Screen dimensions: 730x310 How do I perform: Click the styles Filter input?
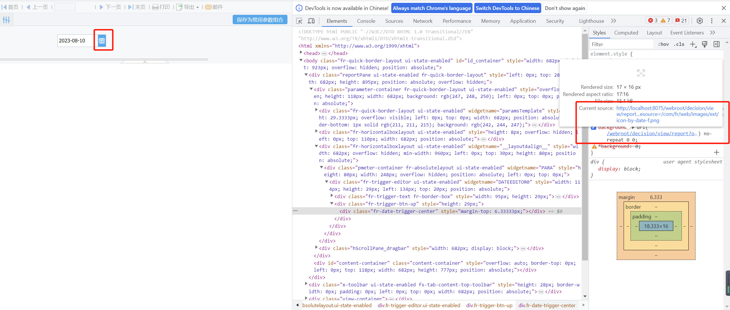(x=622, y=44)
